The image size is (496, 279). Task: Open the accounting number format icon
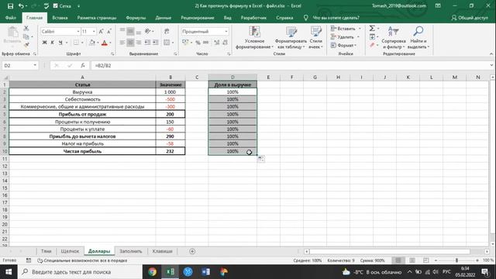point(185,43)
